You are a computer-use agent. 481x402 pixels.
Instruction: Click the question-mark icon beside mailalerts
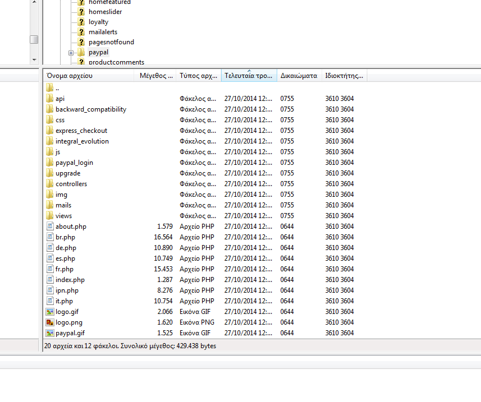81,32
